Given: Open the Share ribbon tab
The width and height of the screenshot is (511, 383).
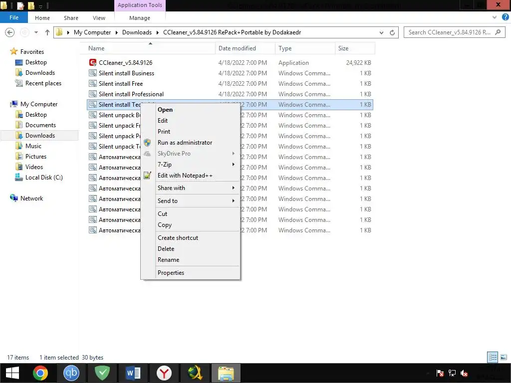Looking at the screenshot, I should [x=71, y=18].
